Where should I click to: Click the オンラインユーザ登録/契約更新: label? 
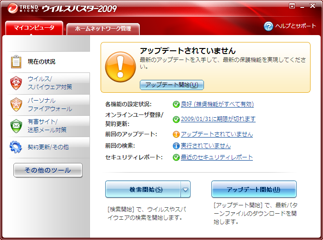(134, 119)
